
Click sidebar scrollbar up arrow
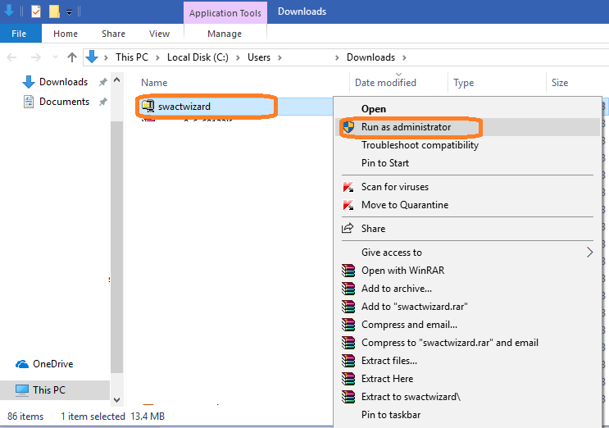pos(117,80)
